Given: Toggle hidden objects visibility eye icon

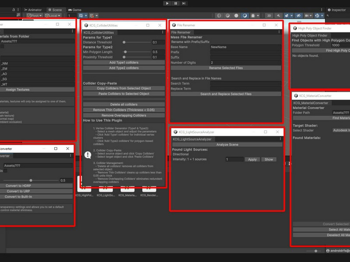Looking at the screenshot, I should point(298,16).
